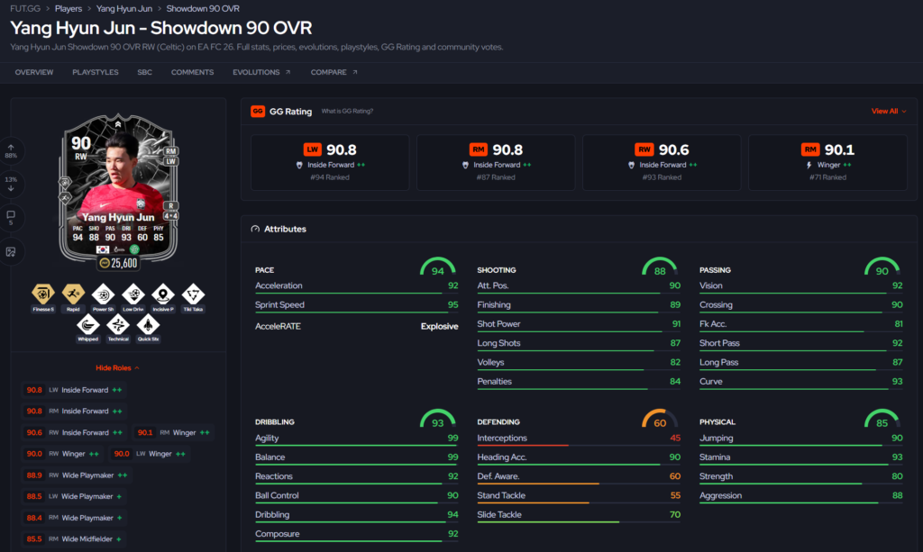Go to FUT.GG breadcrumb home link
Image resolution: width=923 pixels, height=552 pixels.
pyautogui.click(x=25, y=9)
